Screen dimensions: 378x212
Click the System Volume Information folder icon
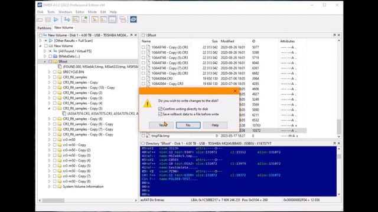60,187
